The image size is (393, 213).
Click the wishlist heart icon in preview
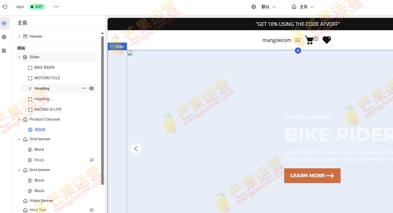(x=327, y=40)
